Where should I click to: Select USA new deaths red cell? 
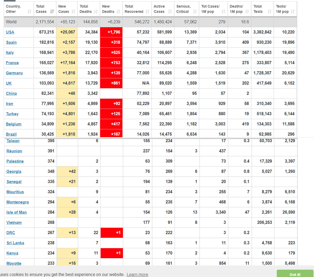coord(111,32)
